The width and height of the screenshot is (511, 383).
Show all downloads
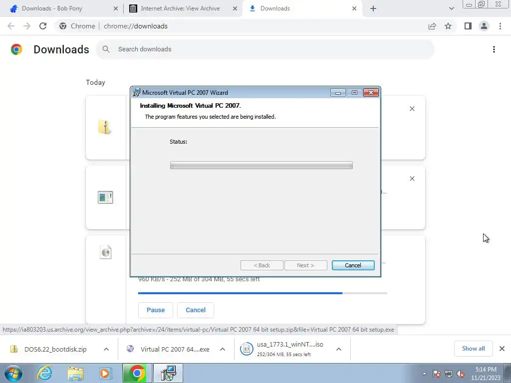tap(473, 349)
